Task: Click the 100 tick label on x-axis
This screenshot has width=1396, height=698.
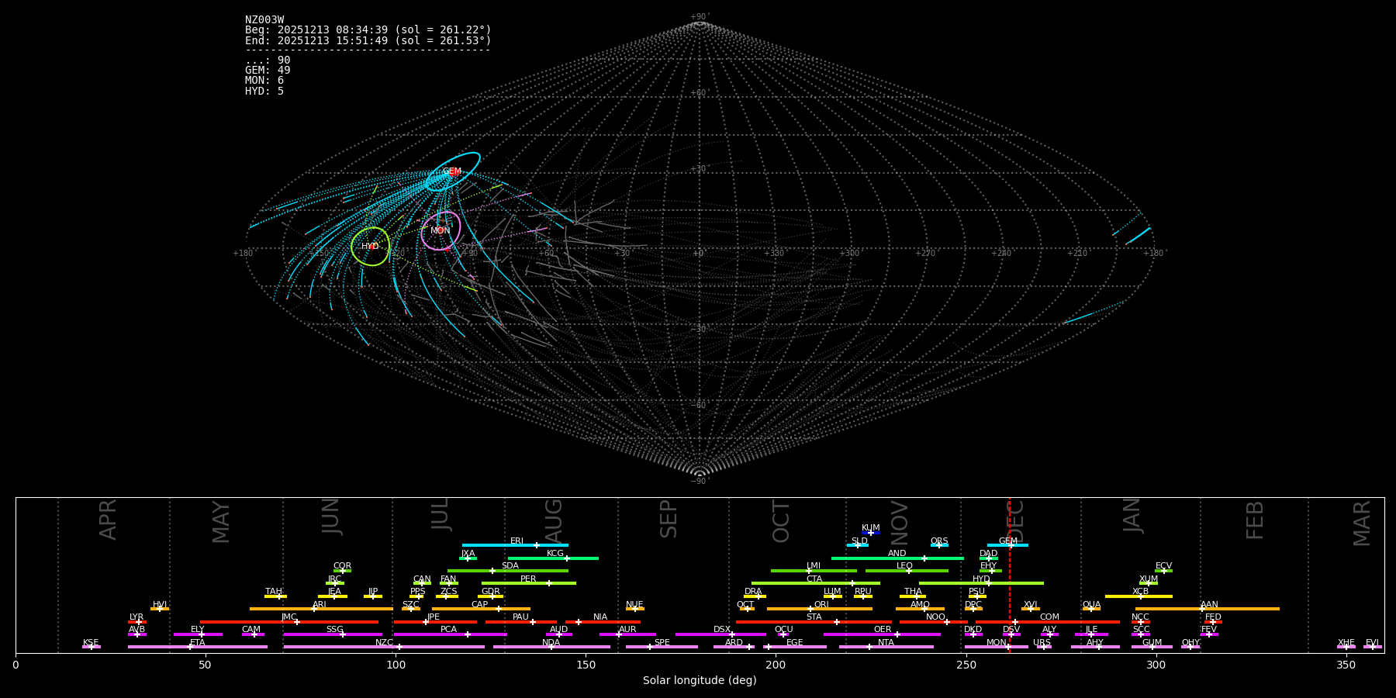Action: click(396, 665)
